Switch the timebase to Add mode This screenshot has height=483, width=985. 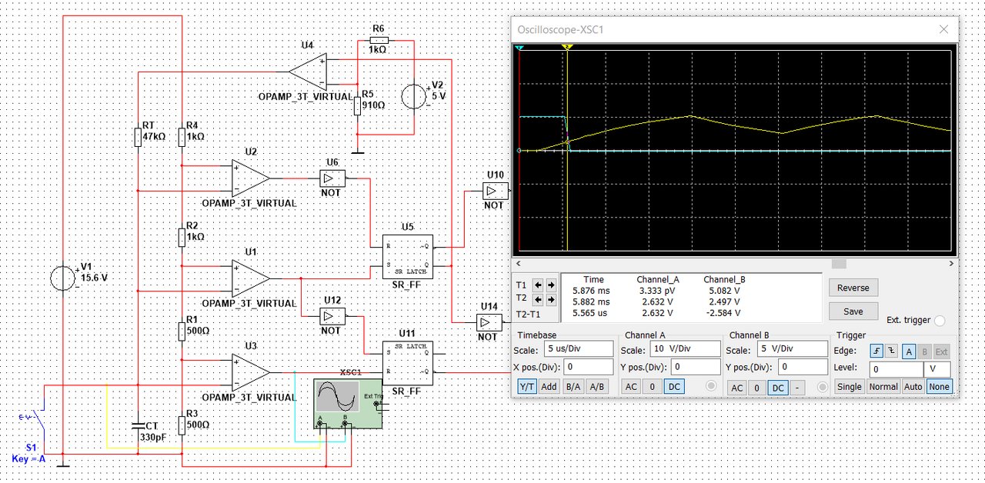549,387
